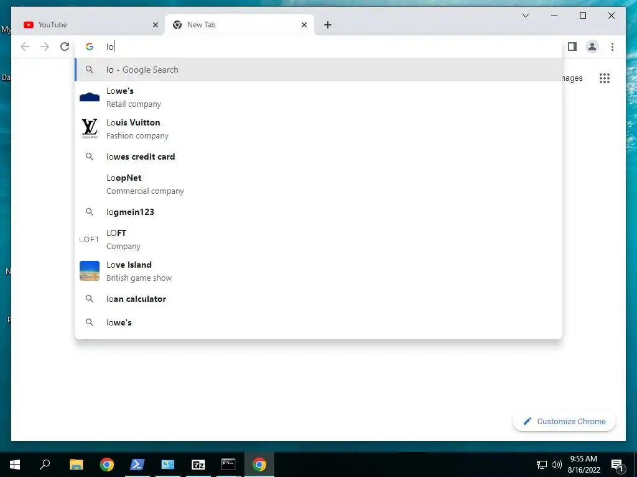Click the LOFT logo thumbnail
The width and height of the screenshot is (637, 477).
point(90,239)
